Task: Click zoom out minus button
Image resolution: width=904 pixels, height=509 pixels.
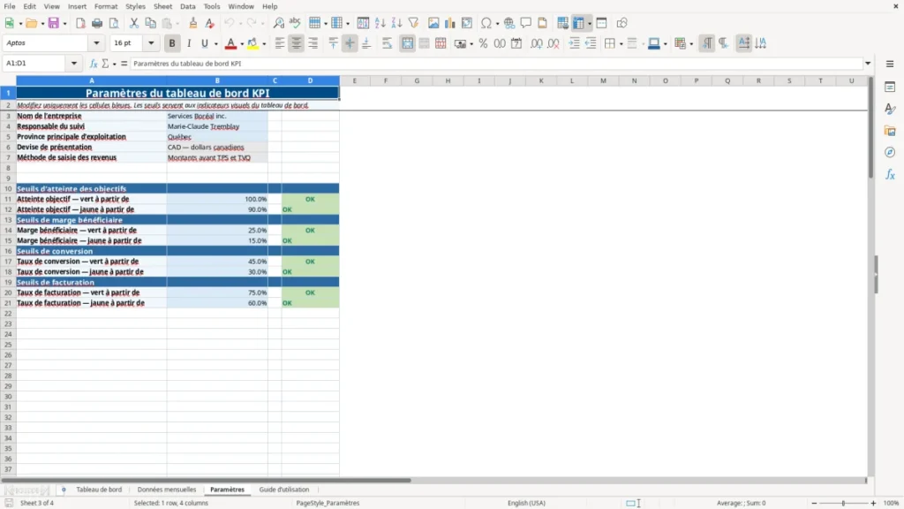Action: [x=814, y=503]
